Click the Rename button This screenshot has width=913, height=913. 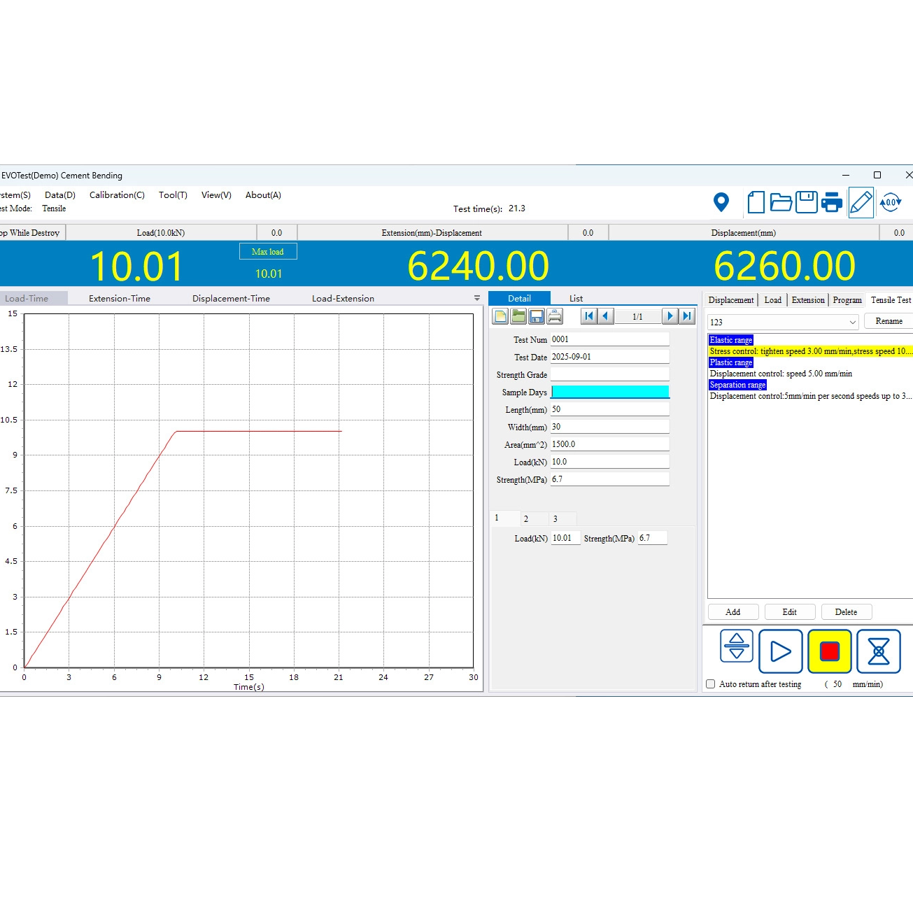click(x=889, y=321)
